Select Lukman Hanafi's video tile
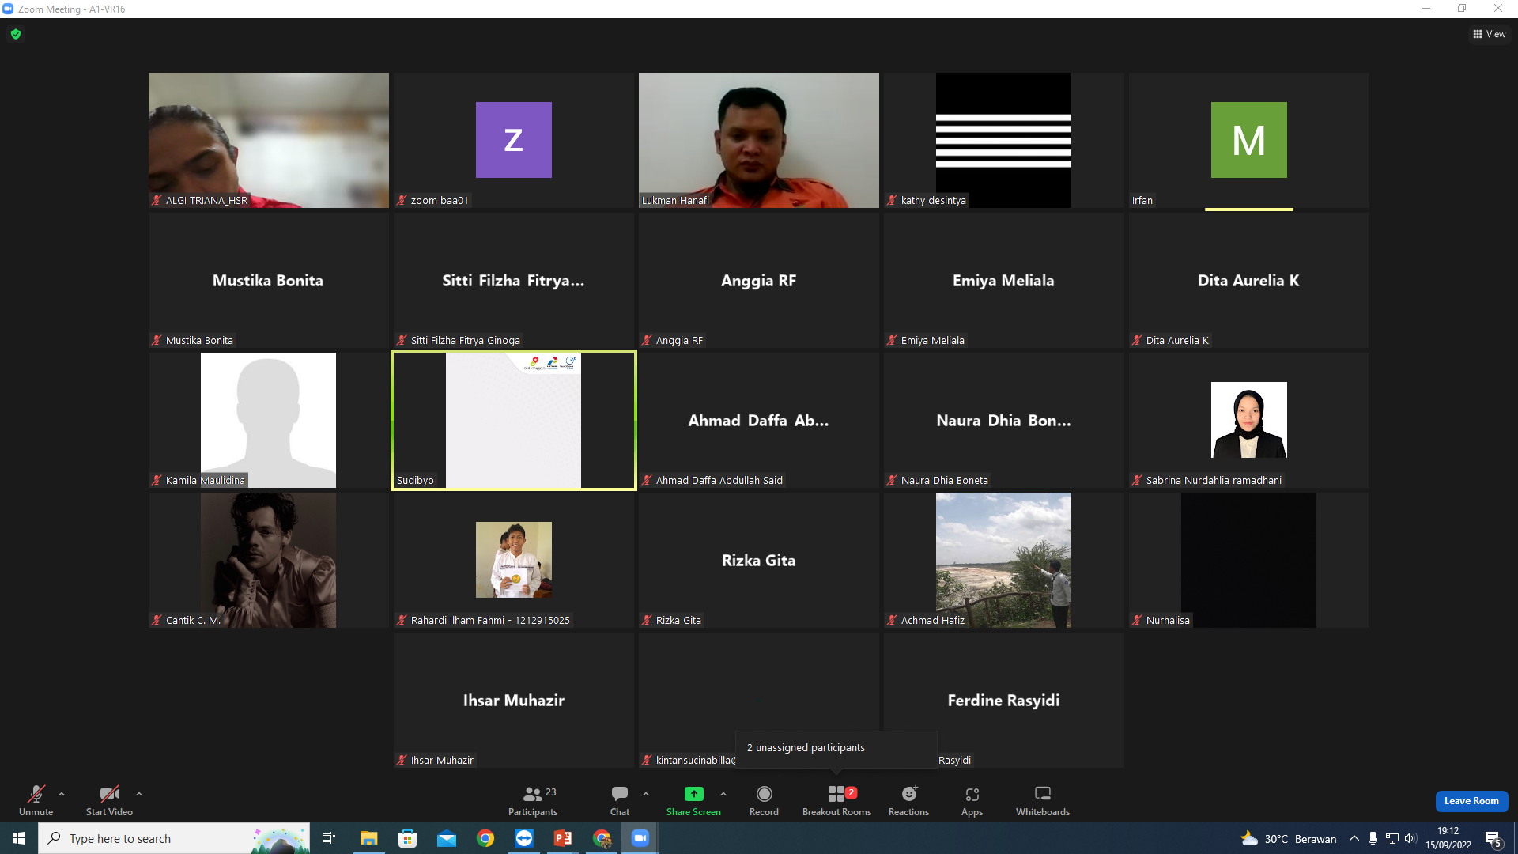The image size is (1518, 854). tap(759, 141)
